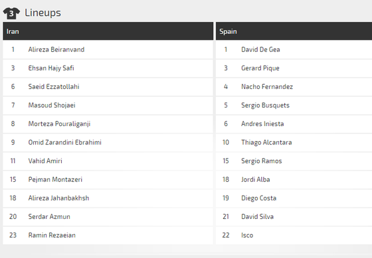Open Diego Costa's entry
Screen dimensions: 372x258
(258, 198)
